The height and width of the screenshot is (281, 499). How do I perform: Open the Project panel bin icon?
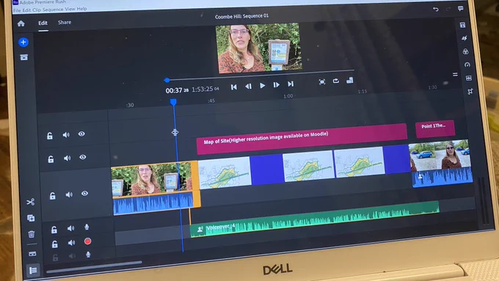(x=24, y=57)
